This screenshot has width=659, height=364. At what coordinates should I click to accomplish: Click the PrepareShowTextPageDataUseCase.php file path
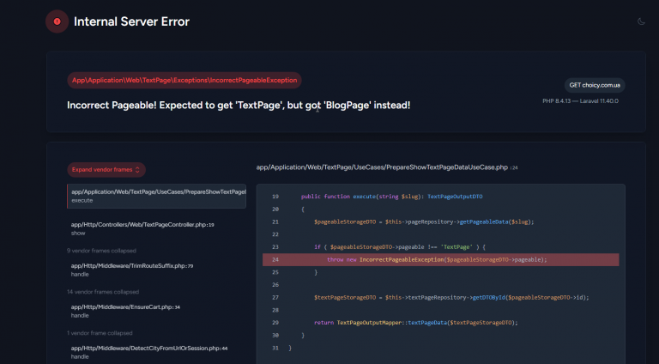pyautogui.click(x=387, y=167)
